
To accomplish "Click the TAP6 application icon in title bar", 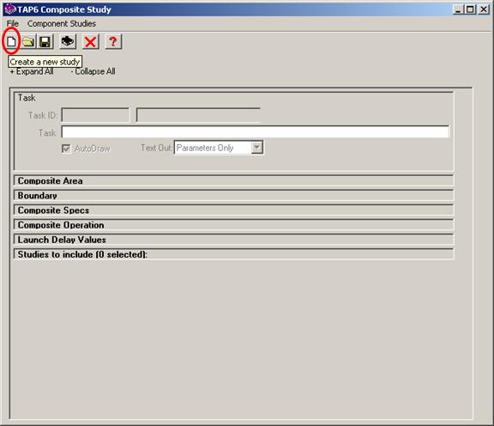I will tap(10, 9).
